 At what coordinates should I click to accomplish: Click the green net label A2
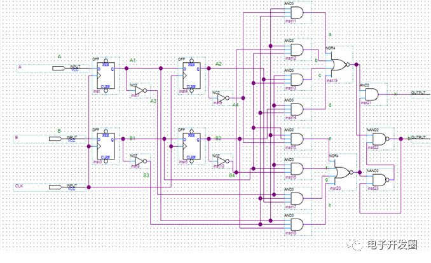218,64
